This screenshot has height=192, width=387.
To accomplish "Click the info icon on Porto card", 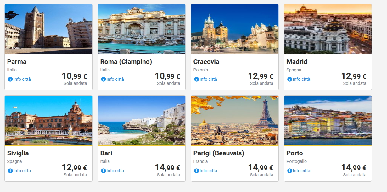I will (x=289, y=171).
